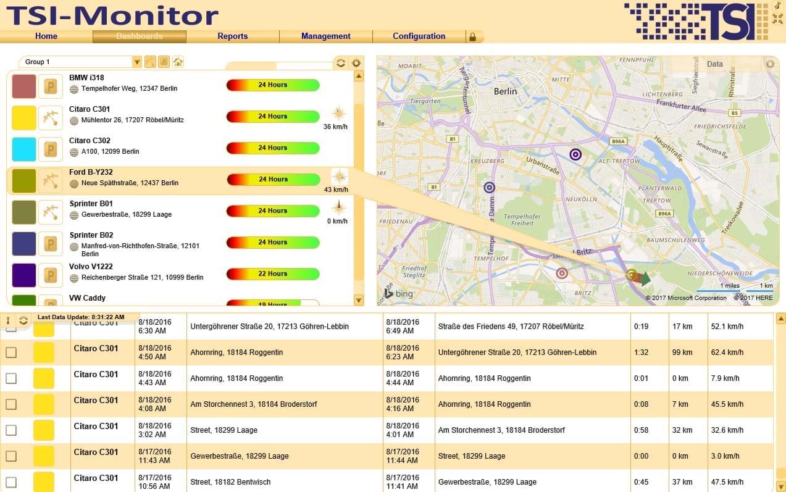786x492 pixels.
Task: Click the collapse fullscreen arrows icon
Action: 777,19
